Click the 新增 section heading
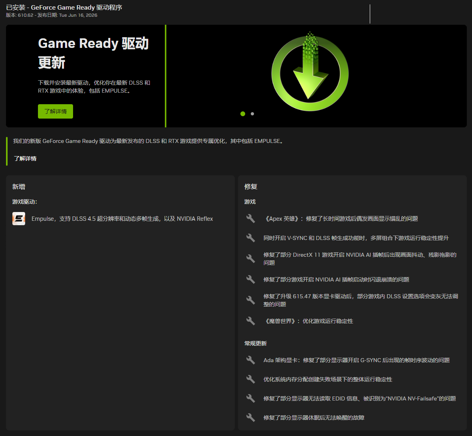Screen dimensions: 472x436 click(x=19, y=186)
